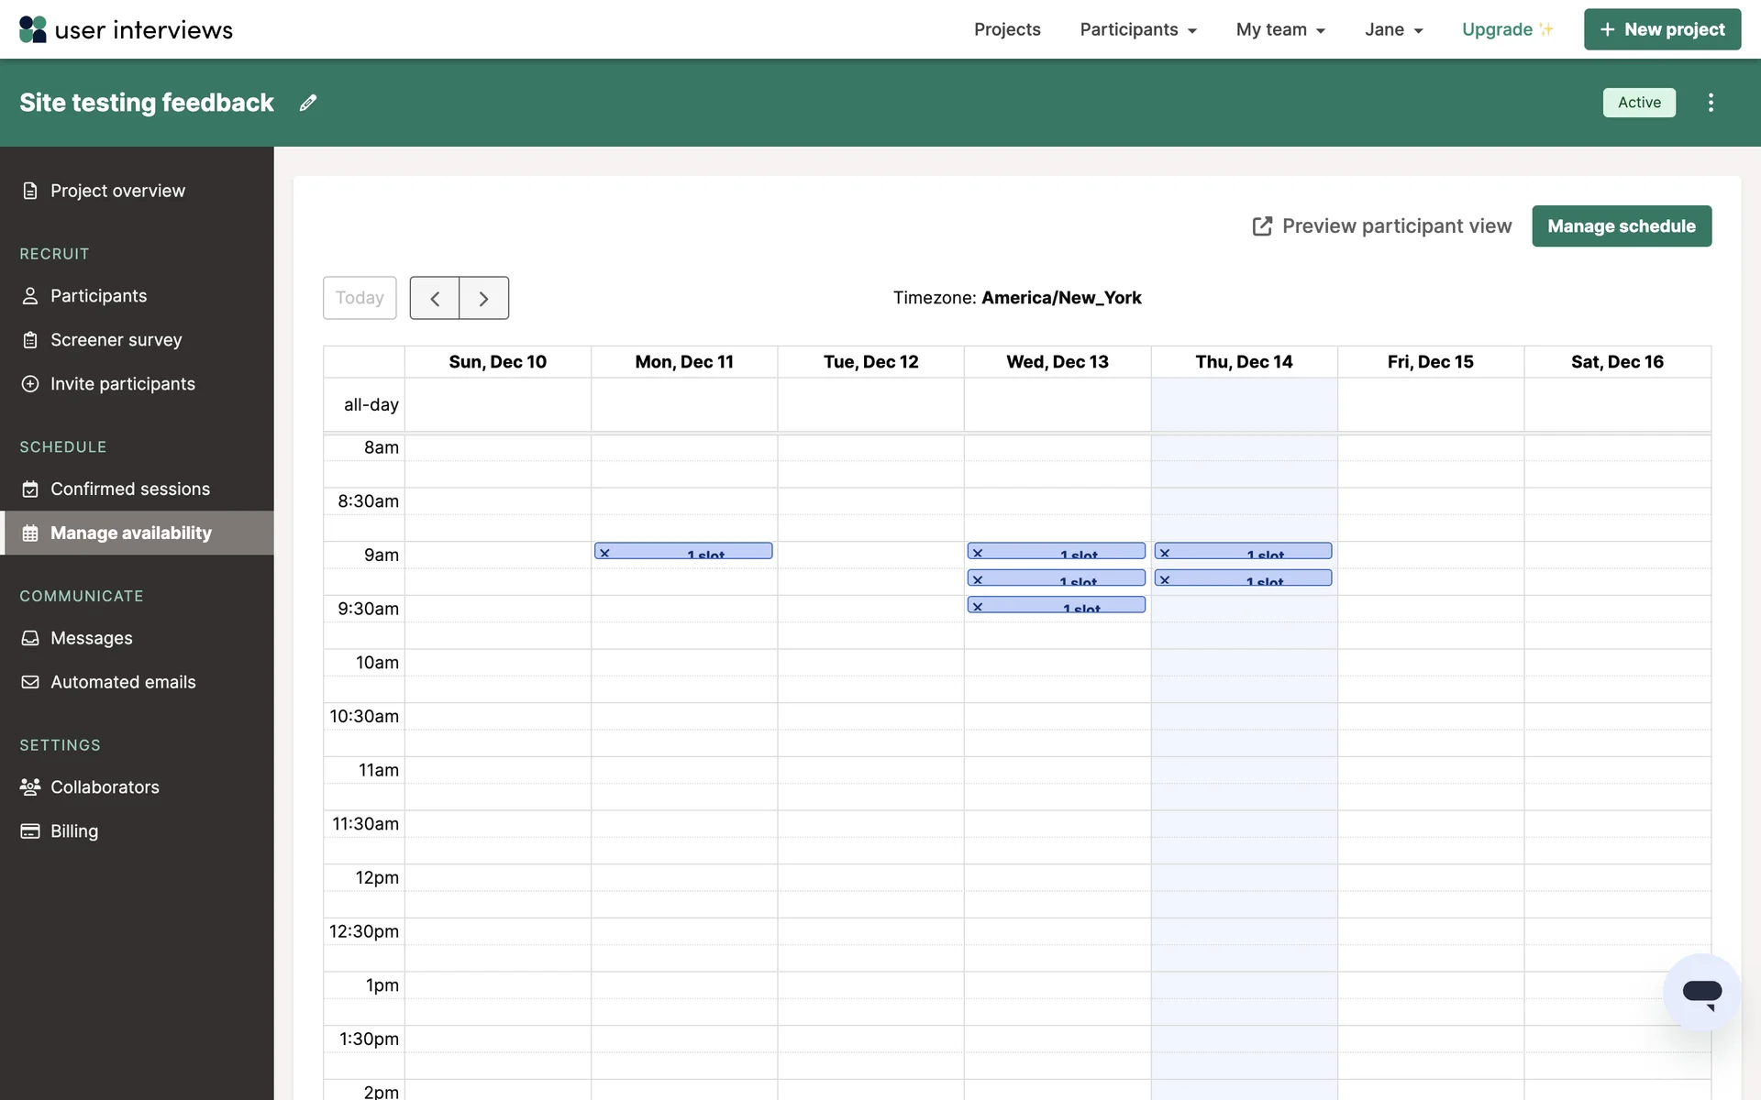Click the Manage schedule button
This screenshot has width=1761, height=1100.
click(1621, 226)
